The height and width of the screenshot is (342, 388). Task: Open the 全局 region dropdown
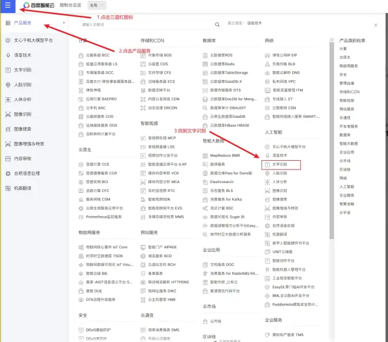pos(97,5)
